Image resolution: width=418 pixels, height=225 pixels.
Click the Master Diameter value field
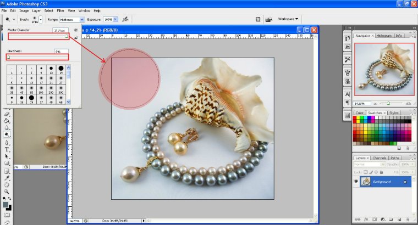click(61, 30)
